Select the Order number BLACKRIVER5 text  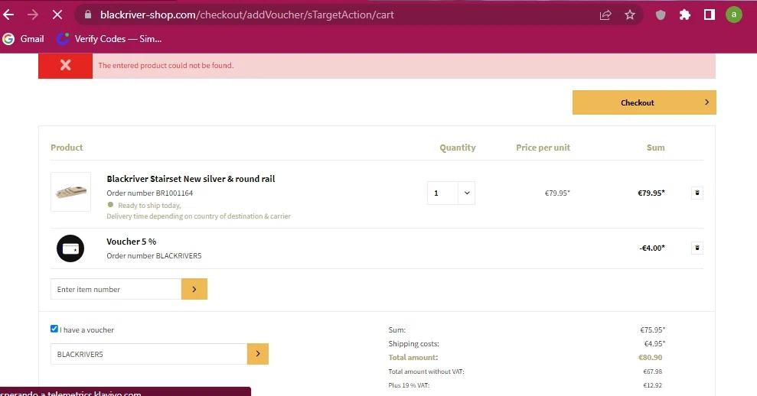154,255
